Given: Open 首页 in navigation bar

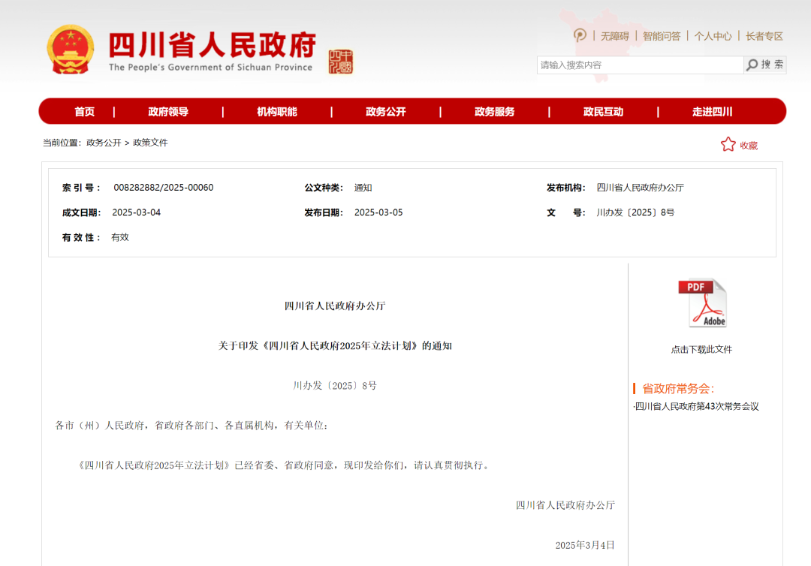Looking at the screenshot, I should click(x=84, y=112).
